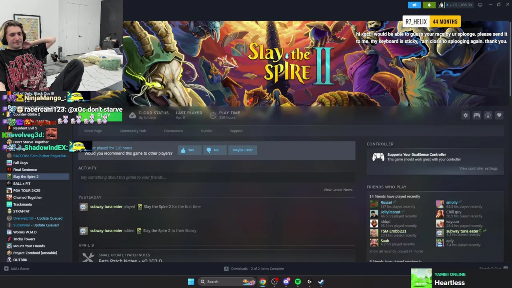Click the DualSense controller icon

pos(378,157)
